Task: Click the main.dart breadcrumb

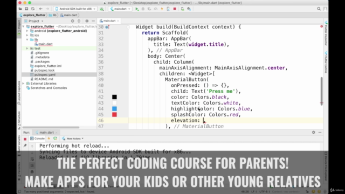Action: tap(71, 15)
